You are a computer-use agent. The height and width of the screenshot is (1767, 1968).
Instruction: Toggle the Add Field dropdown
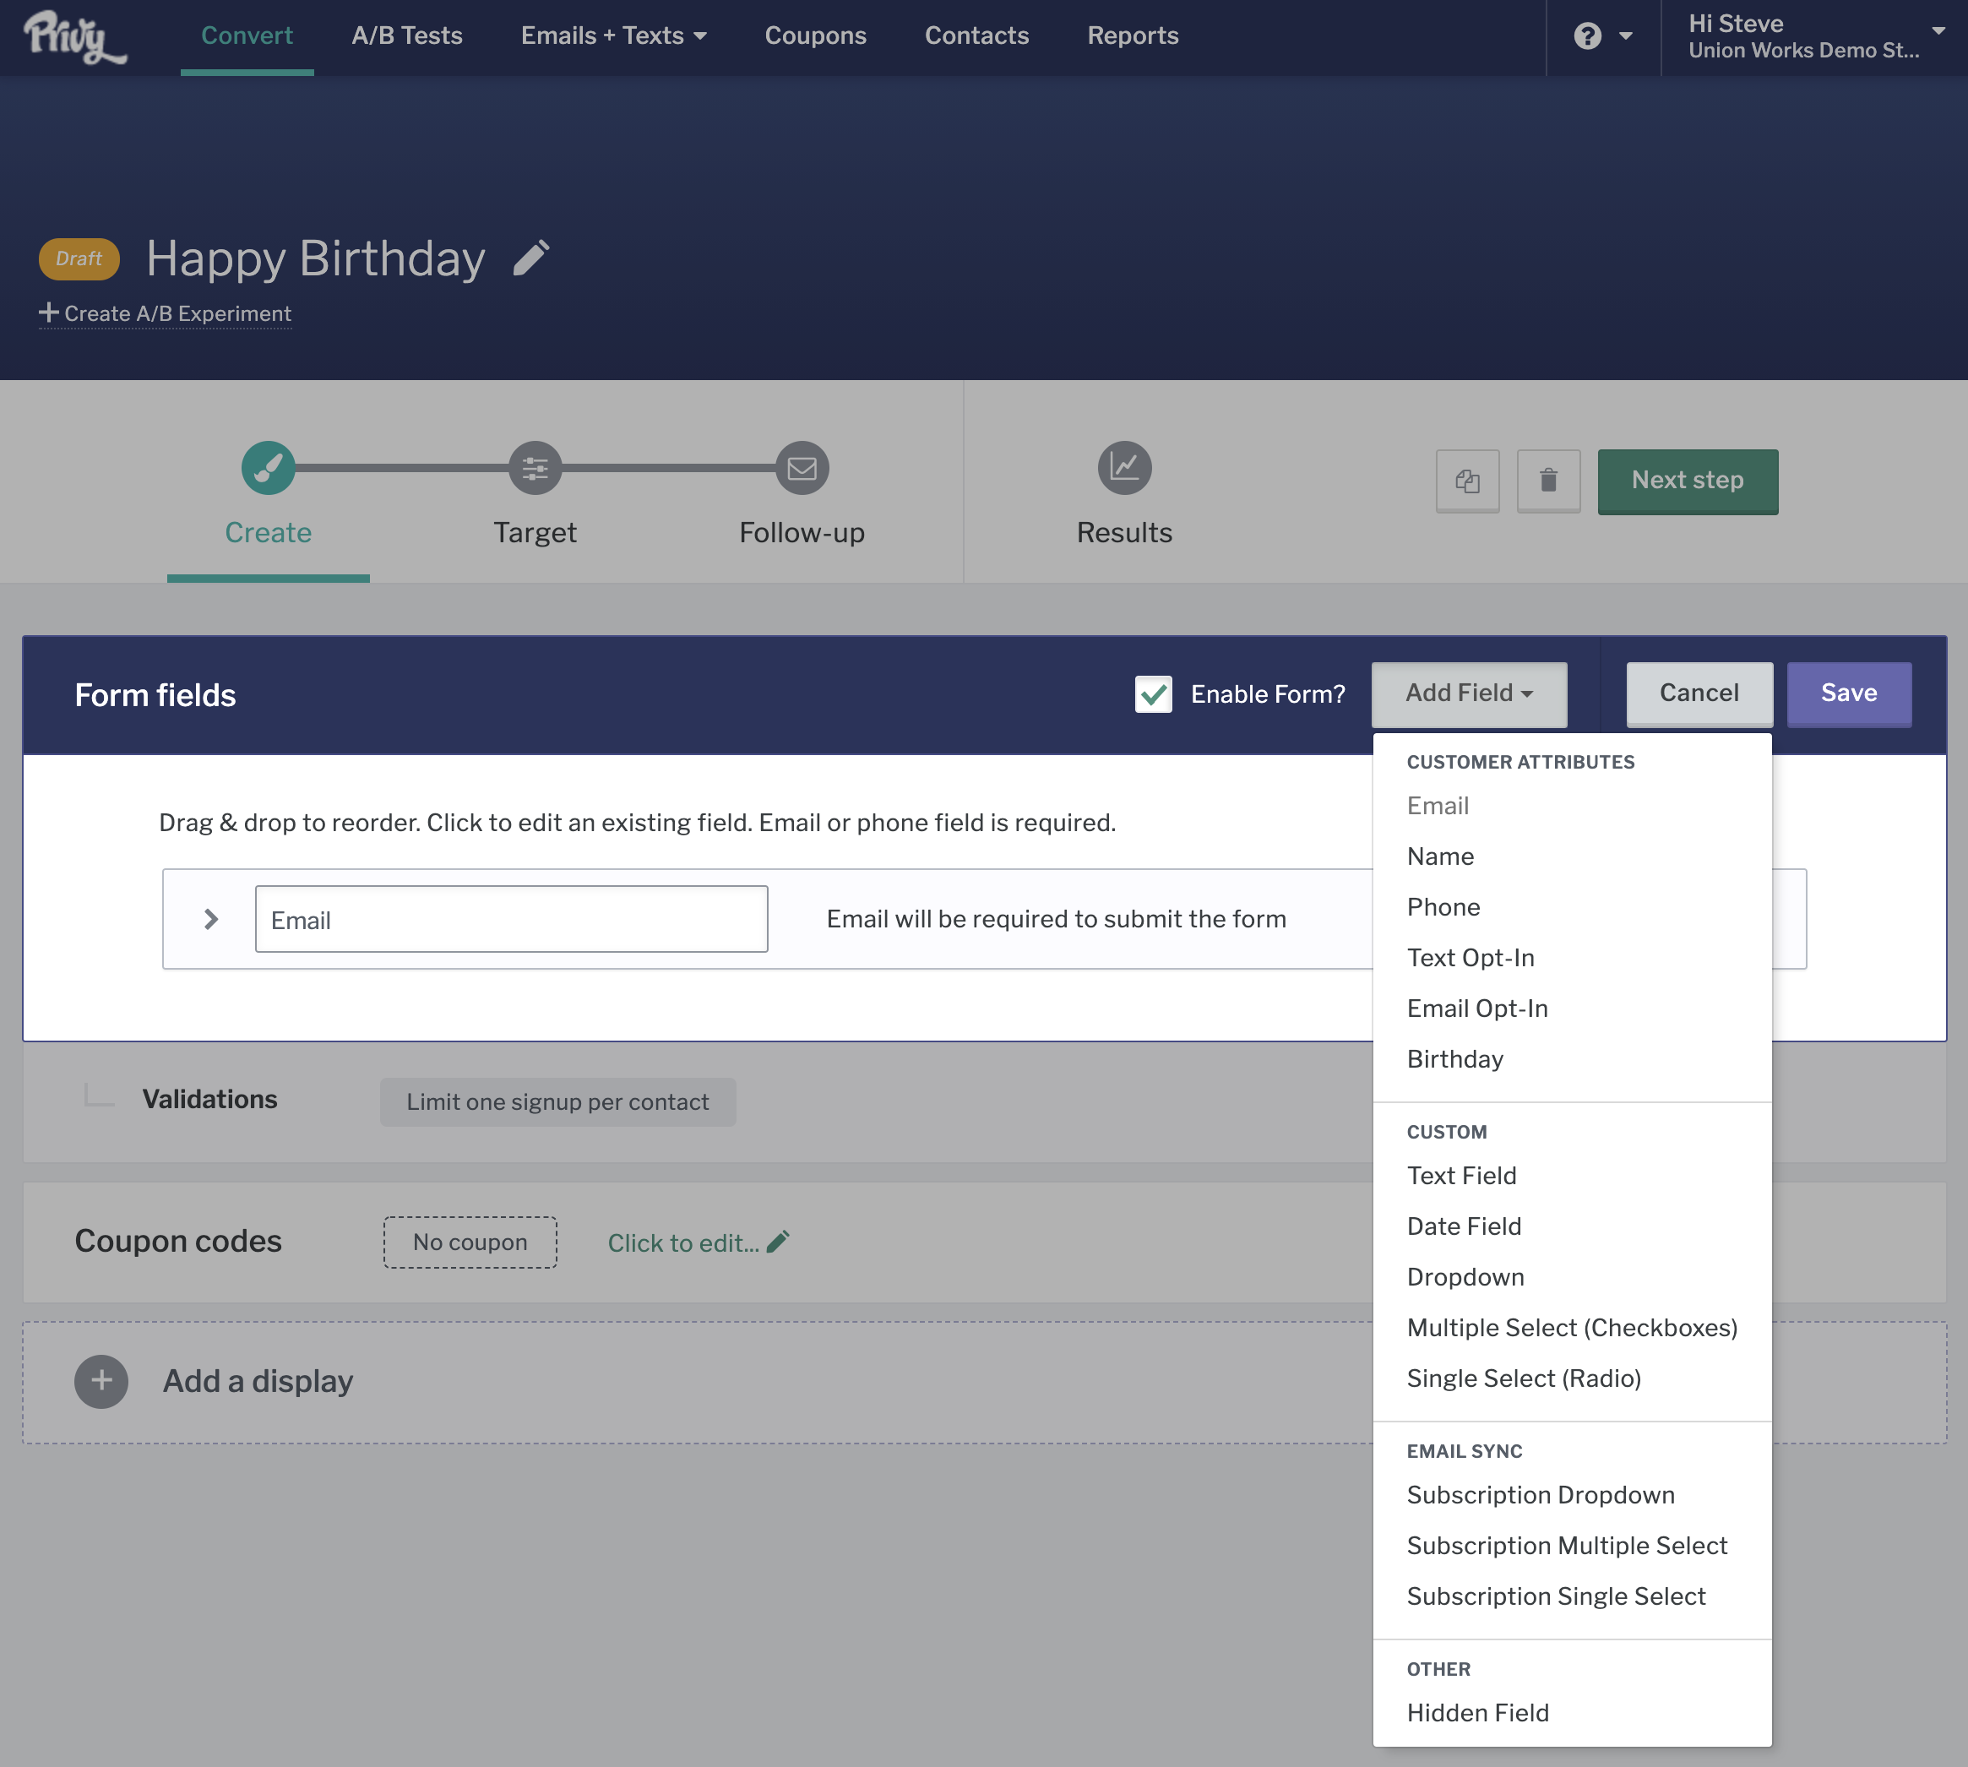[1468, 693]
